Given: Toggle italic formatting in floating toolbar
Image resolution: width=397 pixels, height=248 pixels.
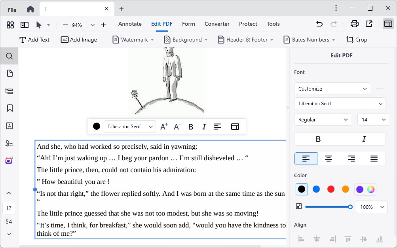Looking at the screenshot, I should point(204,127).
